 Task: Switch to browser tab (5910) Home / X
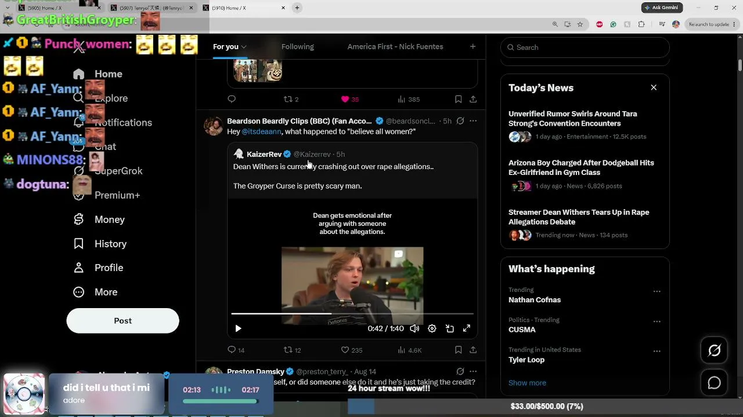pos(244,8)
